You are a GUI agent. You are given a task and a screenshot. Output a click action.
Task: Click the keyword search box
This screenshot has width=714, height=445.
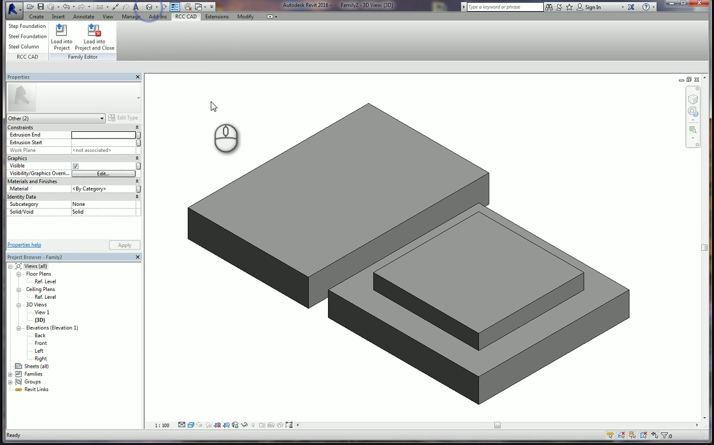pos(505,7)
